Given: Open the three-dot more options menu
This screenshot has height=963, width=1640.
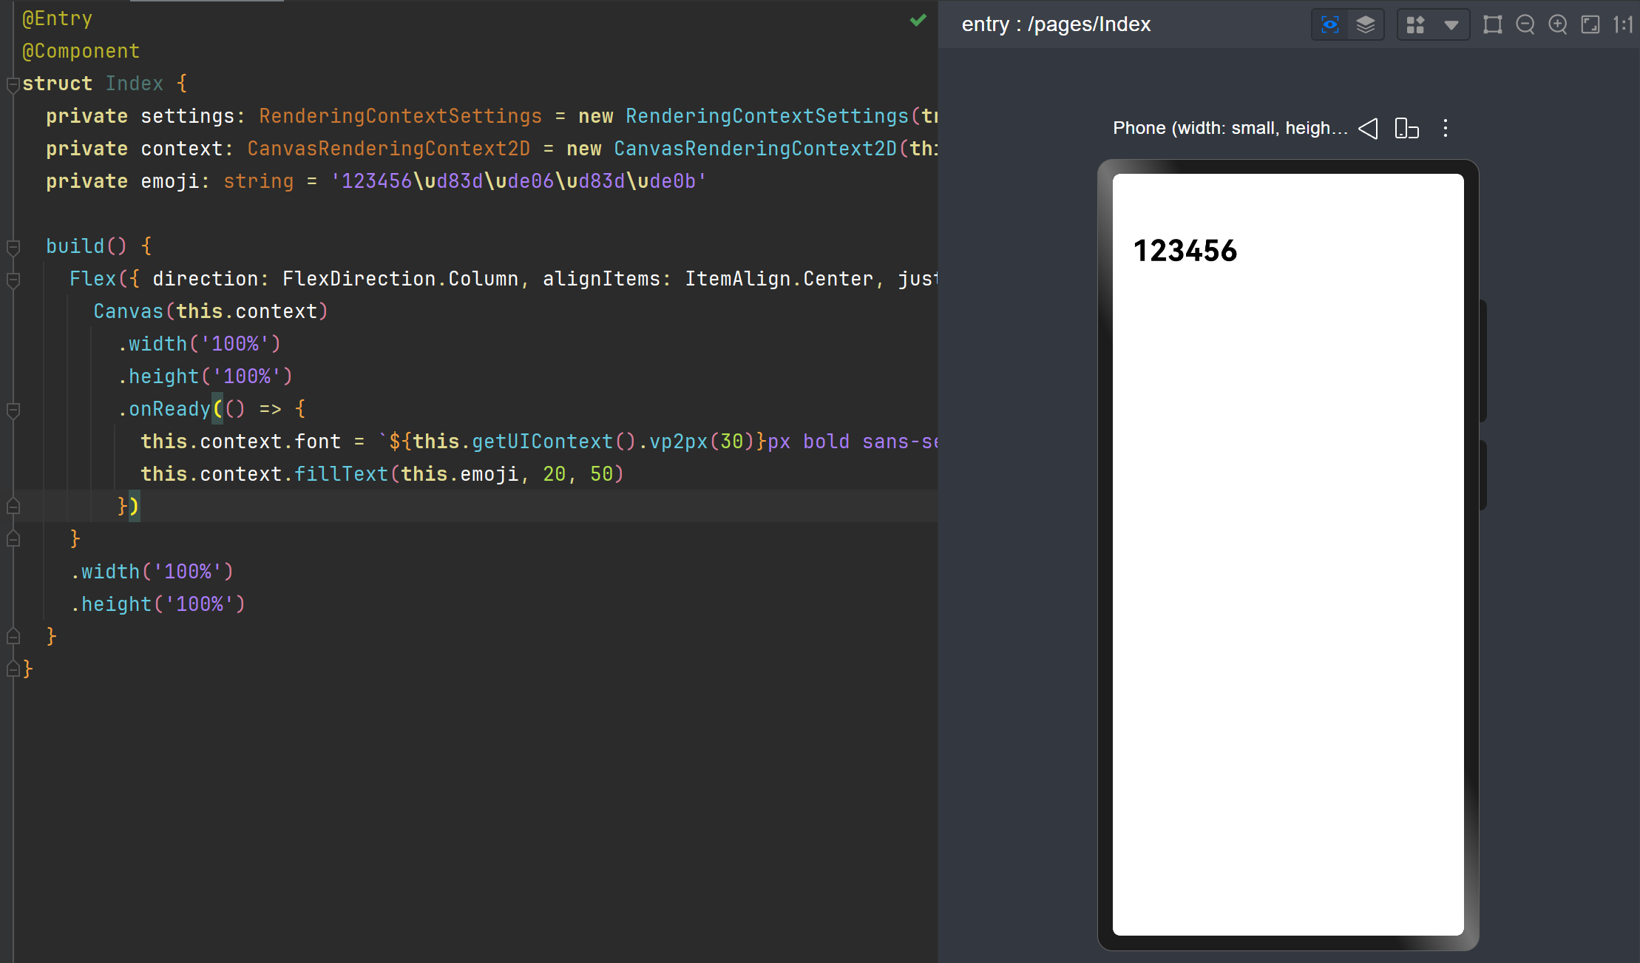Looking at the screenshot, I should [x=1446, y=128].
